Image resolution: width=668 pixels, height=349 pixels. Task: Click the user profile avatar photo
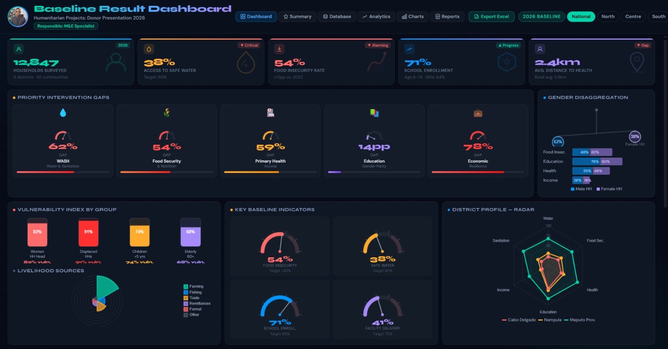pyautogui.click(x=18, y=17)
